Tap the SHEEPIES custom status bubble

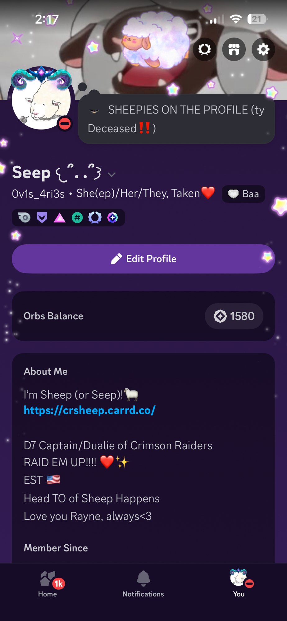click(x=176, y=119)
